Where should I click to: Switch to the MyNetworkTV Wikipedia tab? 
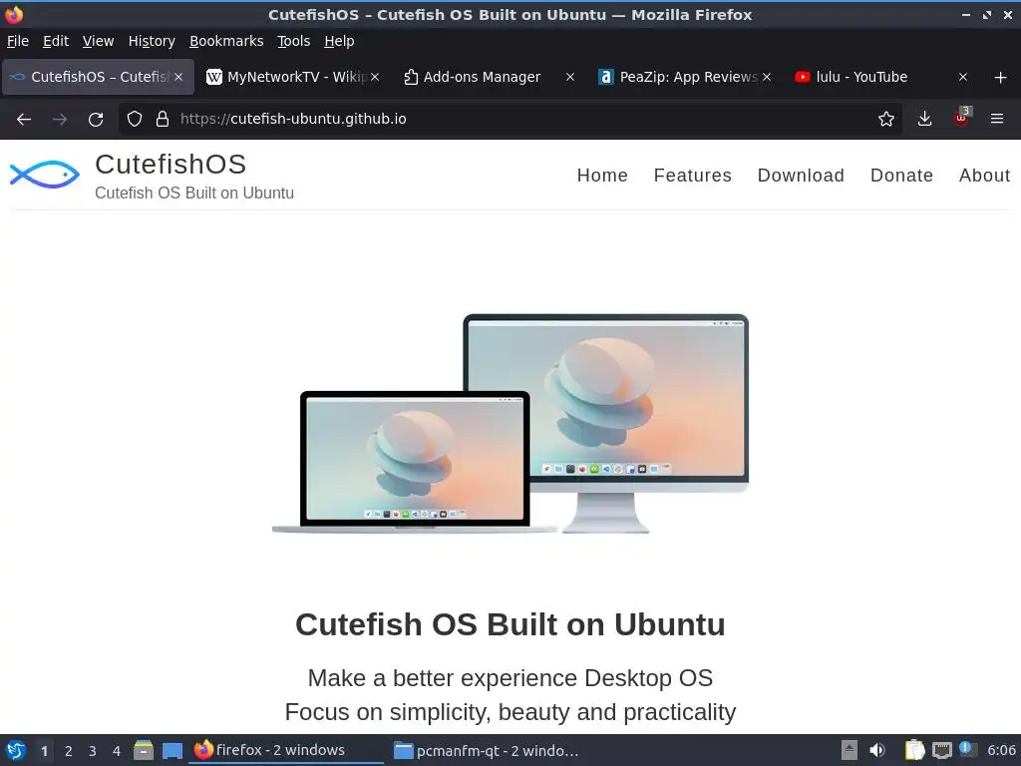(x=293, y=77)
